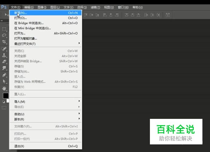Expand the 导入(M) submenu
The width and height of the screenshot is (210, 152).
(x=46, y=102)
